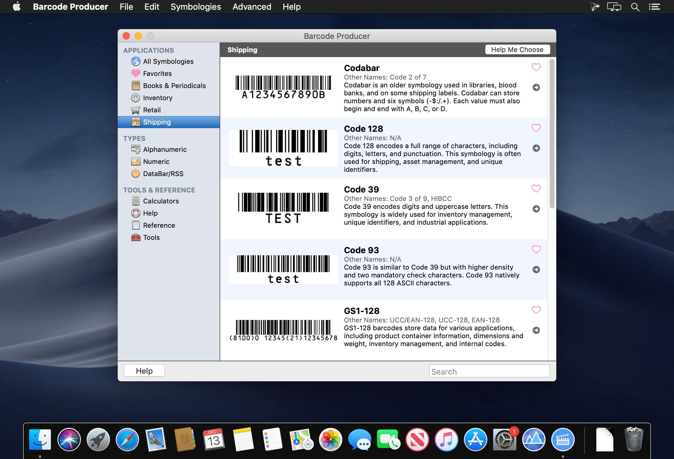Click the Inventory gear icon
This screenshot has height=459, width=674.
click(136, 98)
